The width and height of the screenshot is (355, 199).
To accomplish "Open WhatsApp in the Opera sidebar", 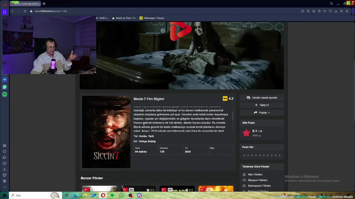I will click(4, 87).
